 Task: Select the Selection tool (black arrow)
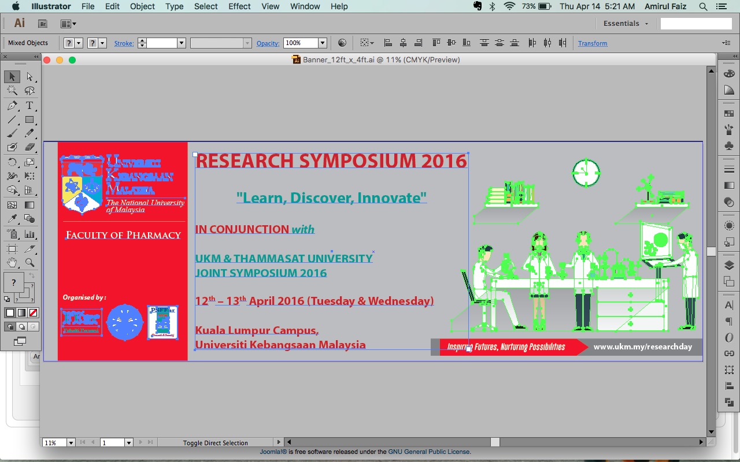(x=12, y=77)
